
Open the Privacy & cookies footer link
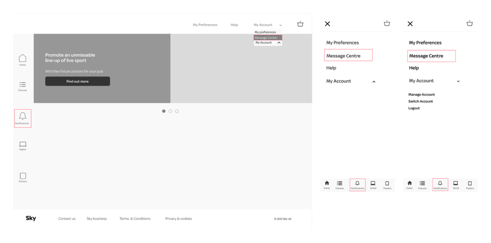(x=178, y=219)
